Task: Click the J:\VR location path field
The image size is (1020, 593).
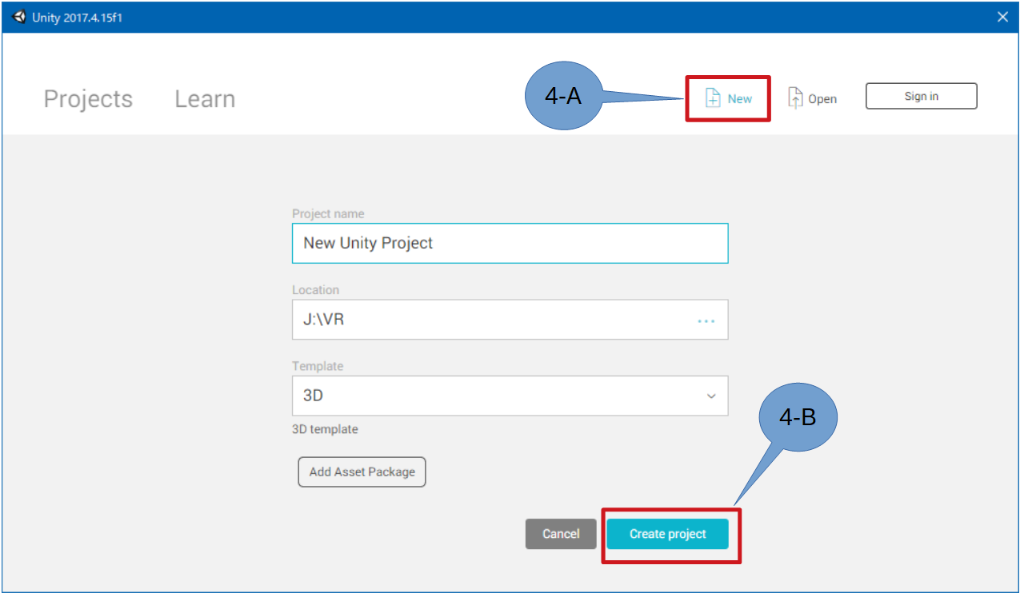Action: [x=488, y=320]
